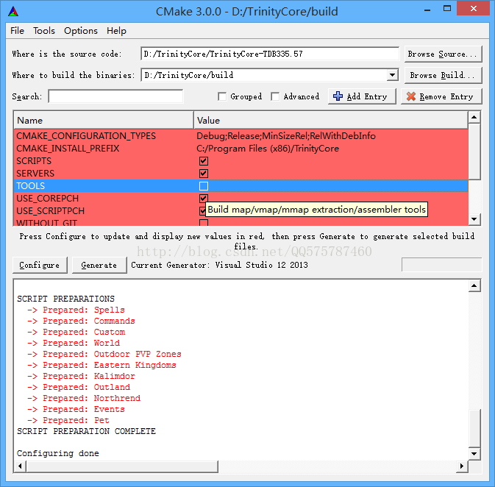Viewport: 495px width, 487px height.
Task: Click the output log vertical scrollbar thumb
Action: click(x=474, y=428)
